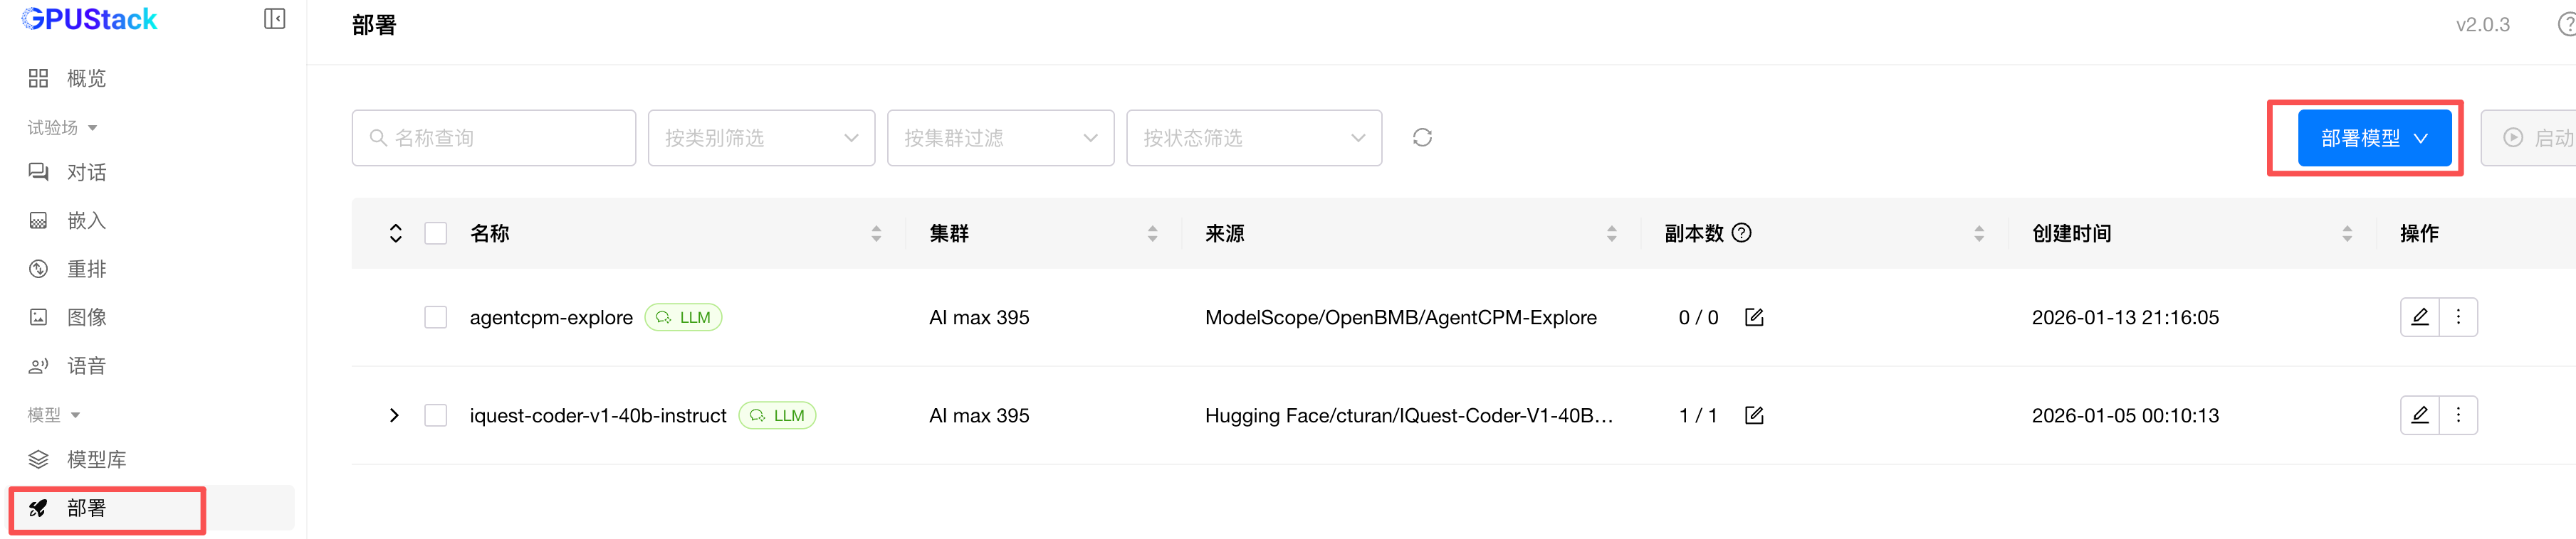Viewport: 2576px width, 539px height.
Task: Sort the table by 创建时间 column
Action: click(x=2346, y=233)
